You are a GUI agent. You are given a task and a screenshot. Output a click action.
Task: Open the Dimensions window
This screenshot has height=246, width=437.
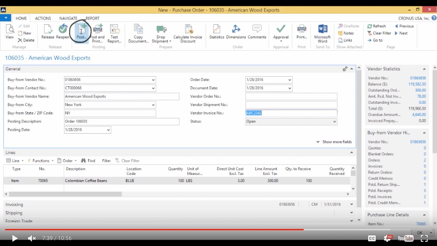click(236, 31)
